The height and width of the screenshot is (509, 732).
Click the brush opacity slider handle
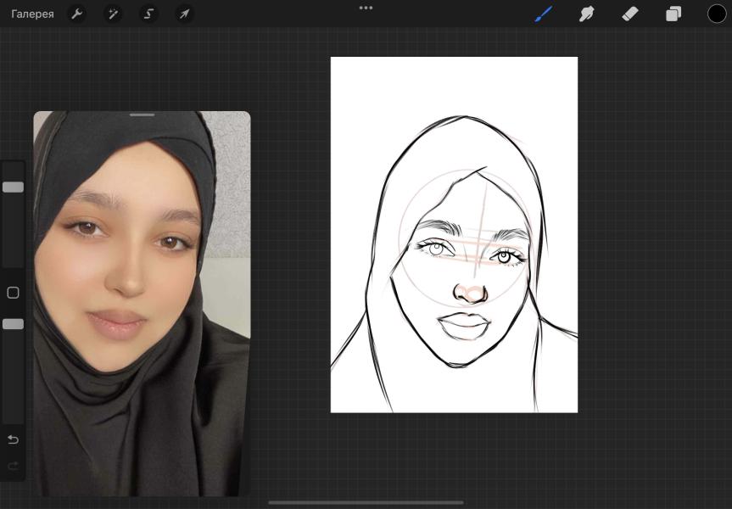pos(13,324)
